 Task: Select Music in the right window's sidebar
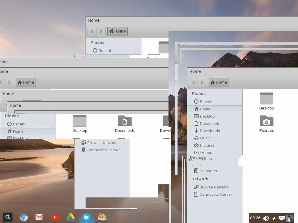203,138
